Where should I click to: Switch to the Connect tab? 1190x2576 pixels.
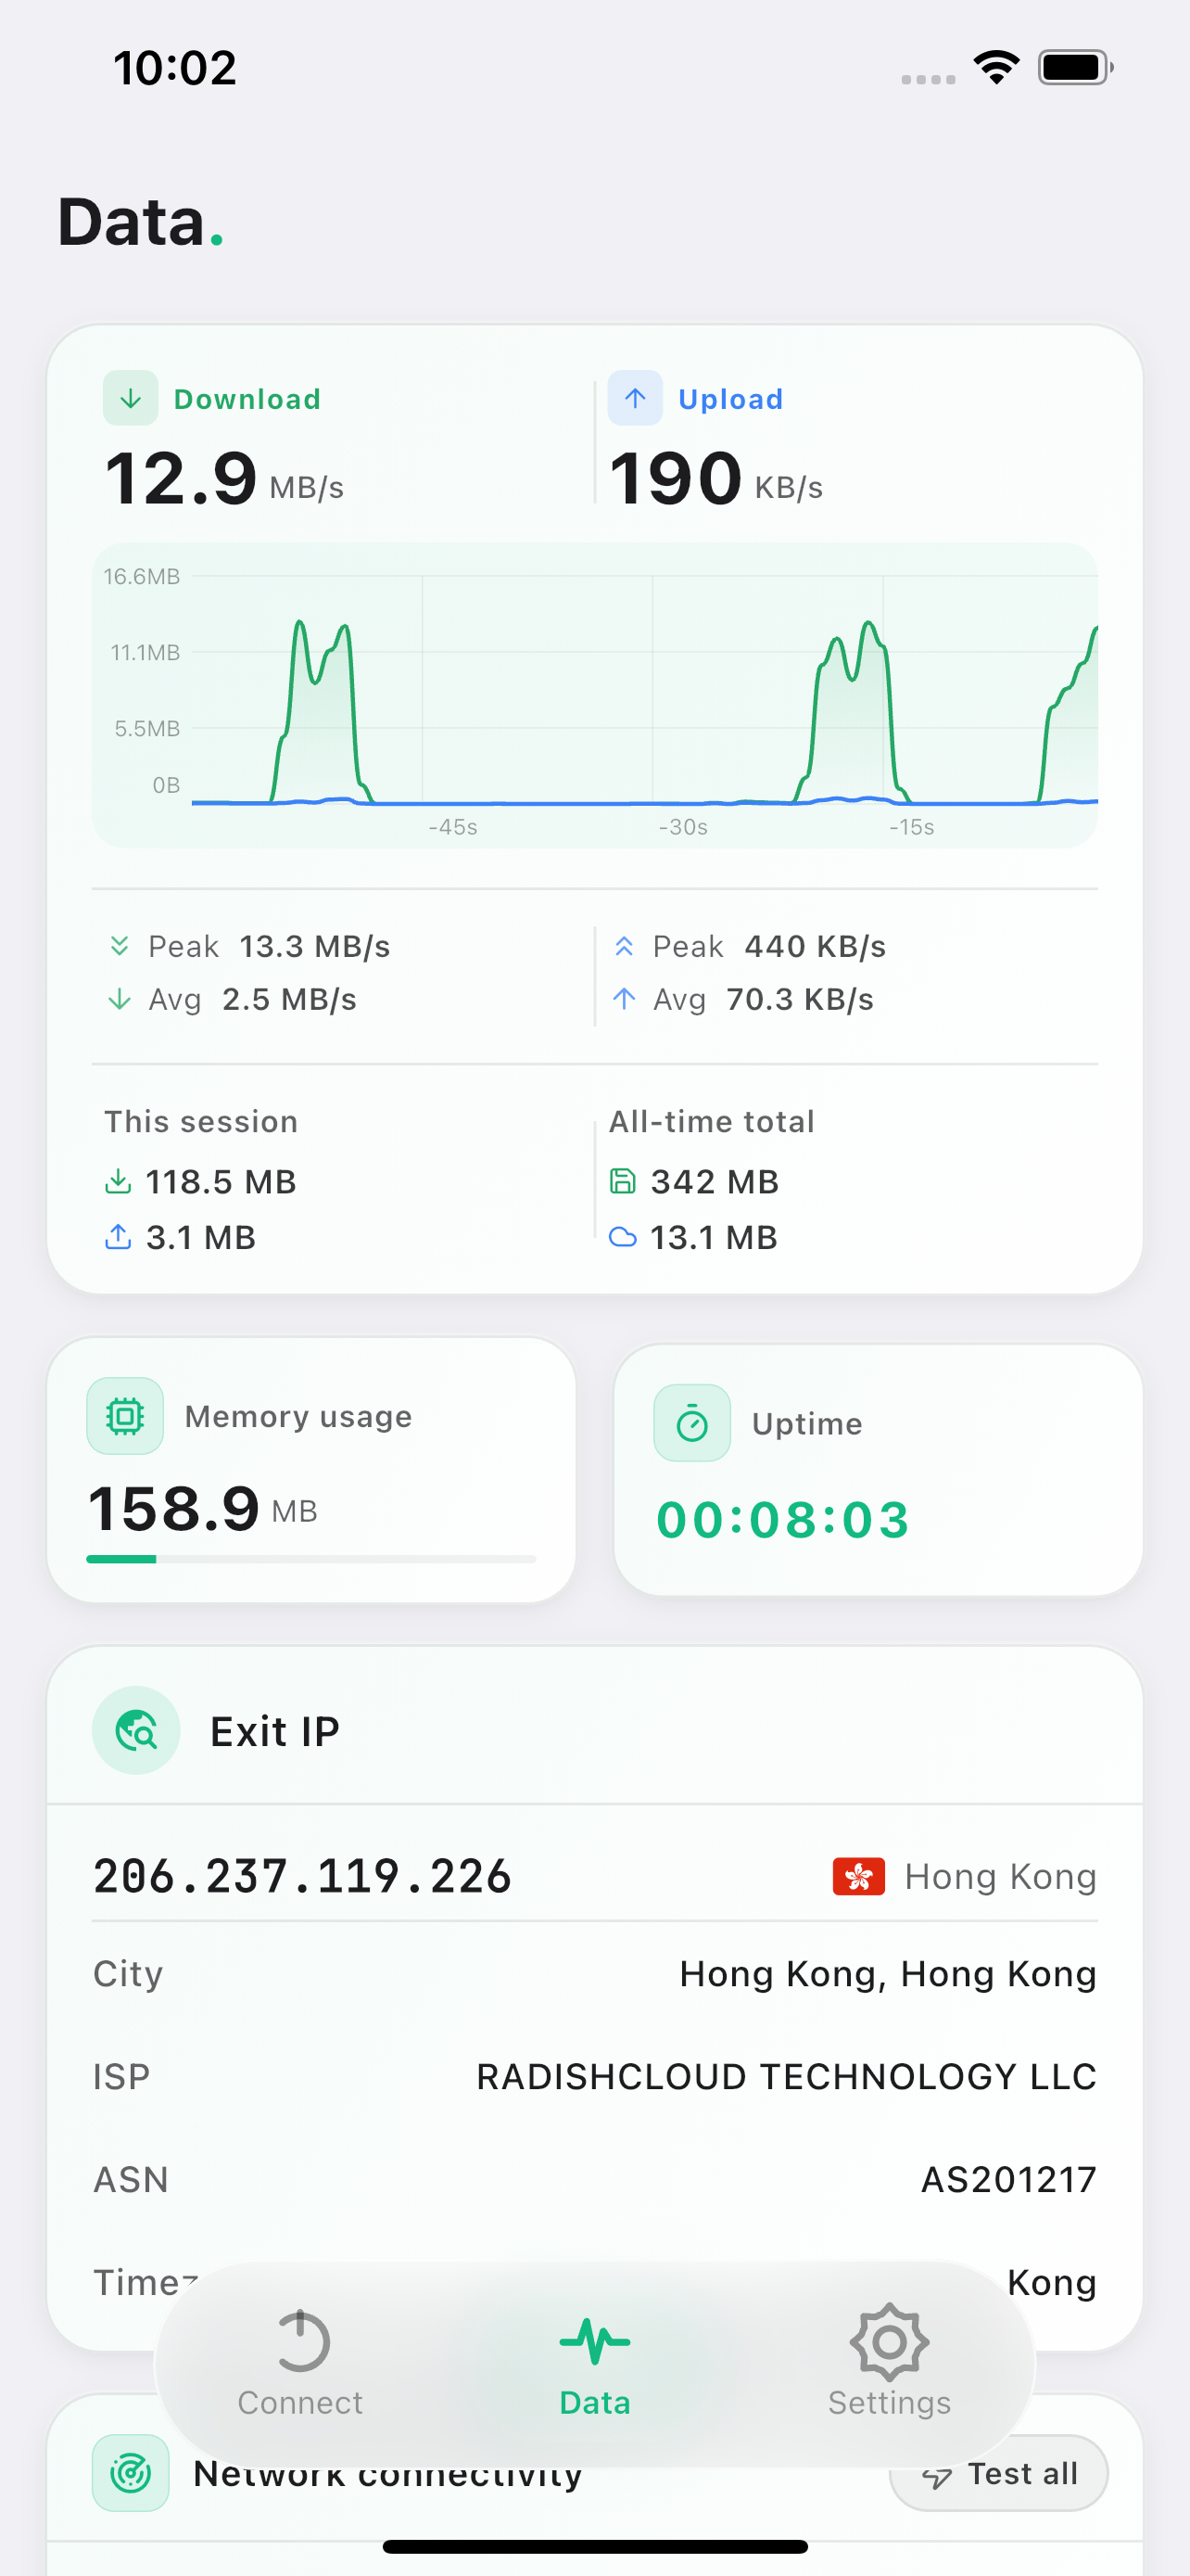coord(299,2364)
